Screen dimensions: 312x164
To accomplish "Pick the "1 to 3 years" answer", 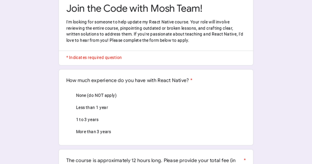I will coord(87,120).
